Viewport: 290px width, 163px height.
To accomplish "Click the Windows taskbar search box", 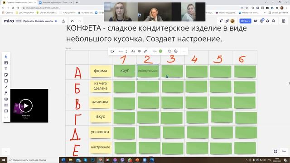I will (33, 160).
